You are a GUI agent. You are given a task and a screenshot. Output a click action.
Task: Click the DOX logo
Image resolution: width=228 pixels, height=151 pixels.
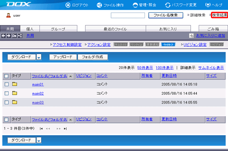[19, 4]
